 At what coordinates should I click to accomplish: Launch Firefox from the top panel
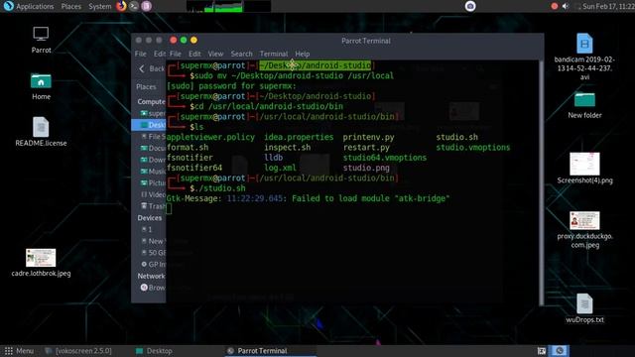pos(121,6)
